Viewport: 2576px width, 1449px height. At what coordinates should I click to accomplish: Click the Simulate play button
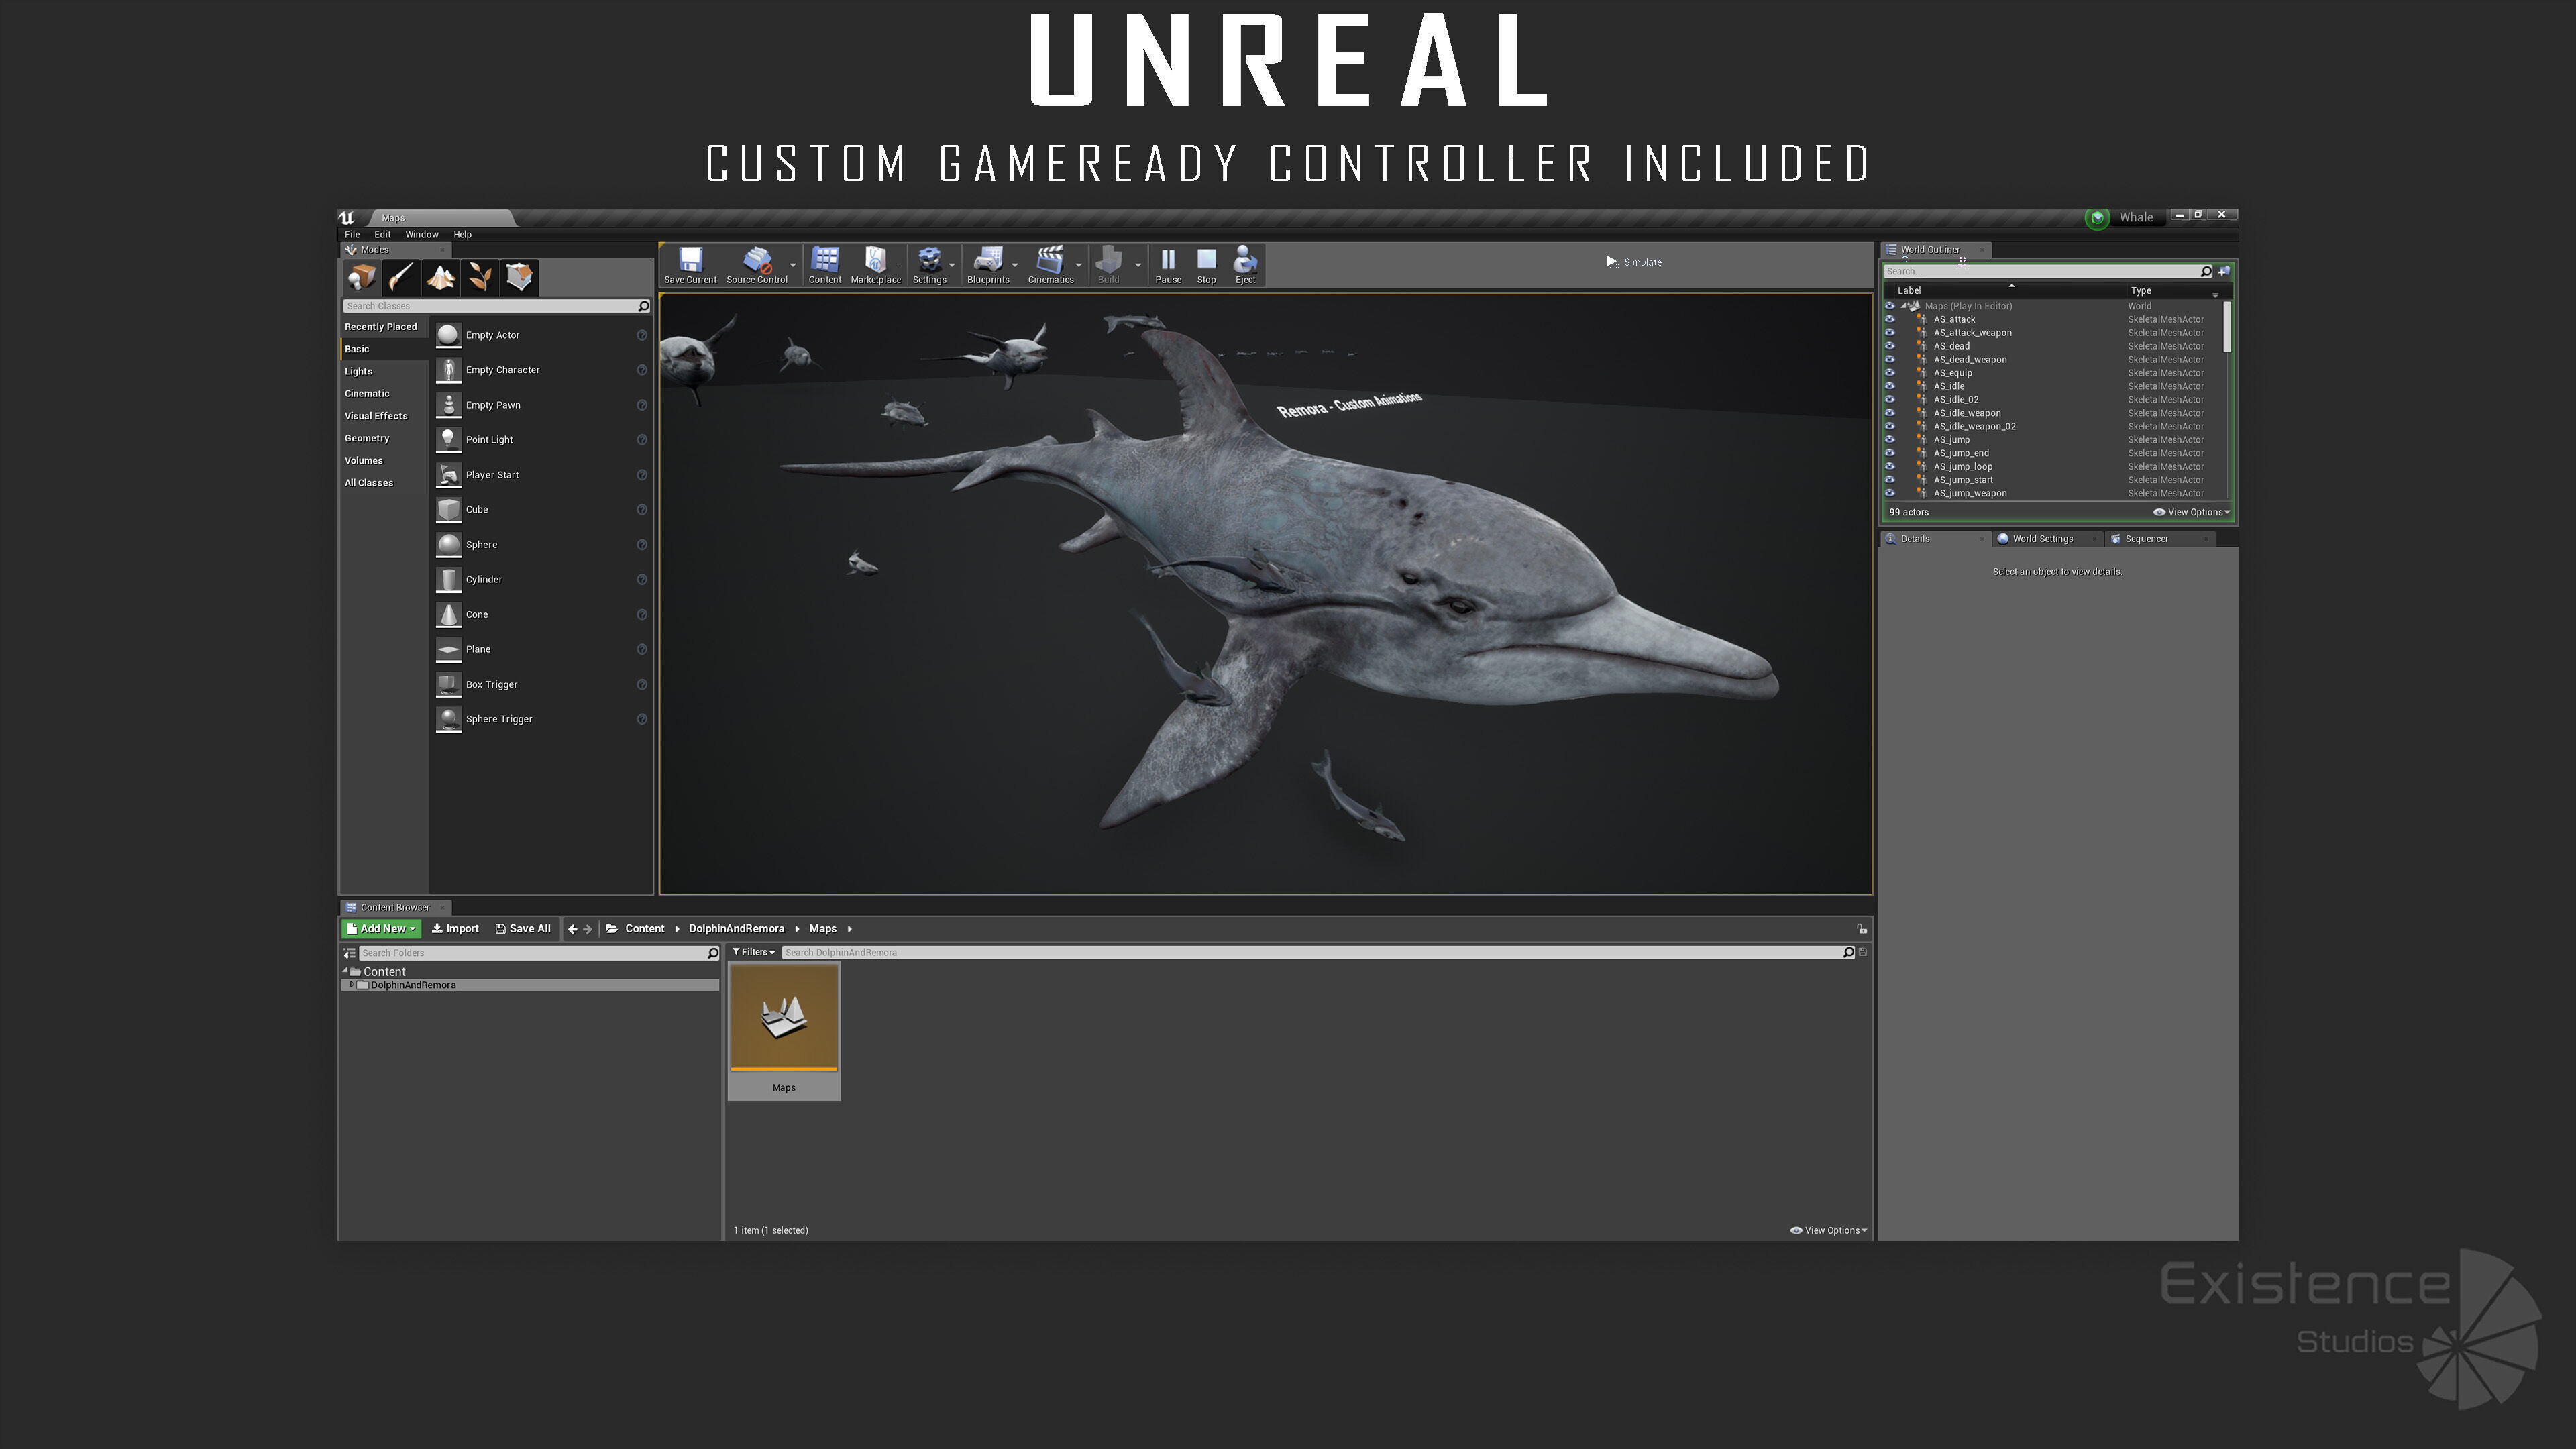click(x=1634, y=262)
